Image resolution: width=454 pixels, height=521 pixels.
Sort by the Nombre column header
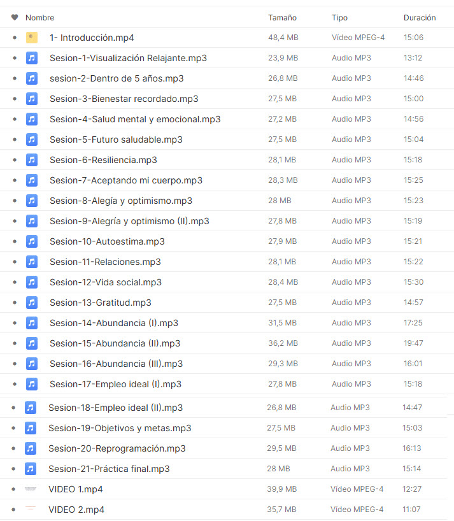pyautogui.click(x=40, y=18)
